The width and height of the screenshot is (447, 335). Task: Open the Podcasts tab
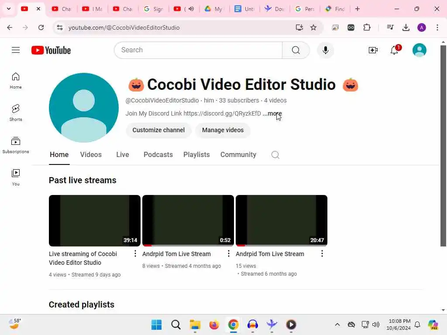coord(158,155)
